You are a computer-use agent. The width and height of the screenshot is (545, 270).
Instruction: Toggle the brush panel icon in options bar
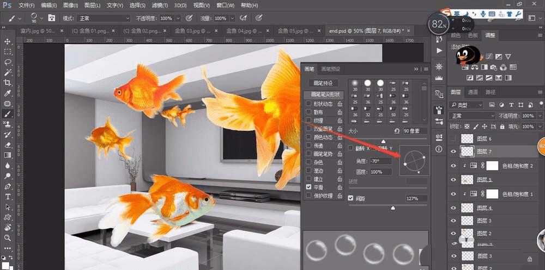click(x=52, y=18)
